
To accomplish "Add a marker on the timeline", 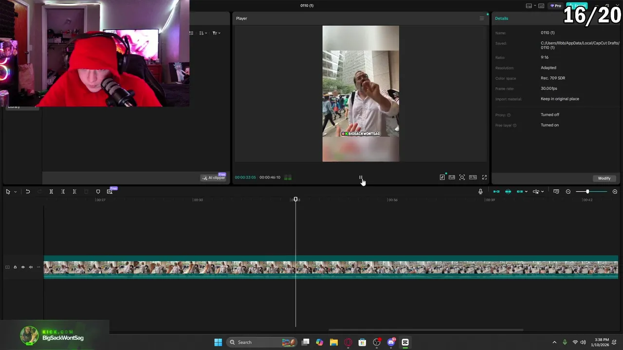I will 98,192.
